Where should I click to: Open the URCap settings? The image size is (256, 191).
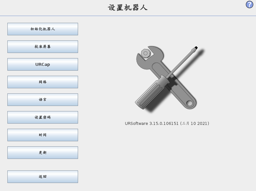pyautogui.click(x=43, y=65)
